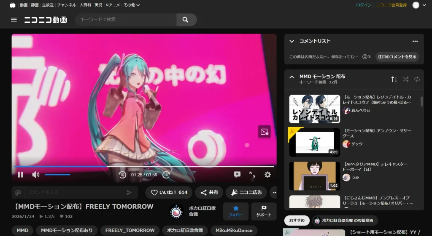This screenshot has width=432, height=236.
Task: Adjust the volume slider
Action: click(x=57, y=175)
